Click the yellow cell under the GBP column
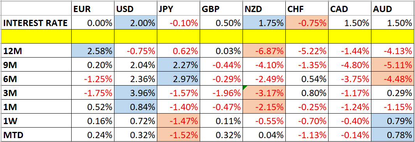This screenshot has height=142, width=415. [221, 37]
